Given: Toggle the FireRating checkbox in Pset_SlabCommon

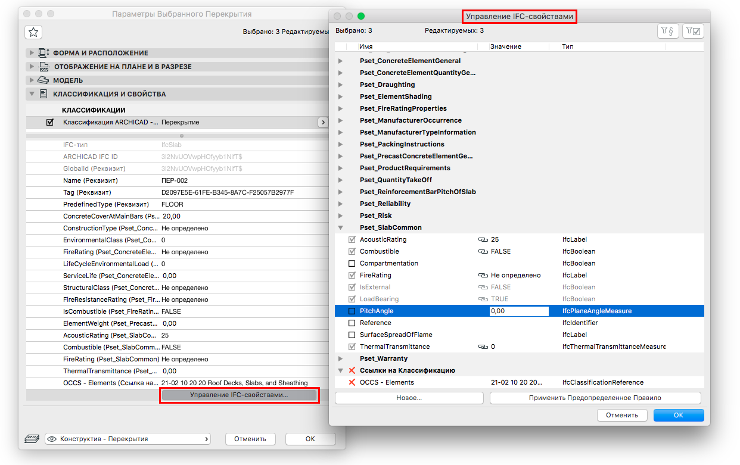Looking at the screenshot, I should 352,275.
